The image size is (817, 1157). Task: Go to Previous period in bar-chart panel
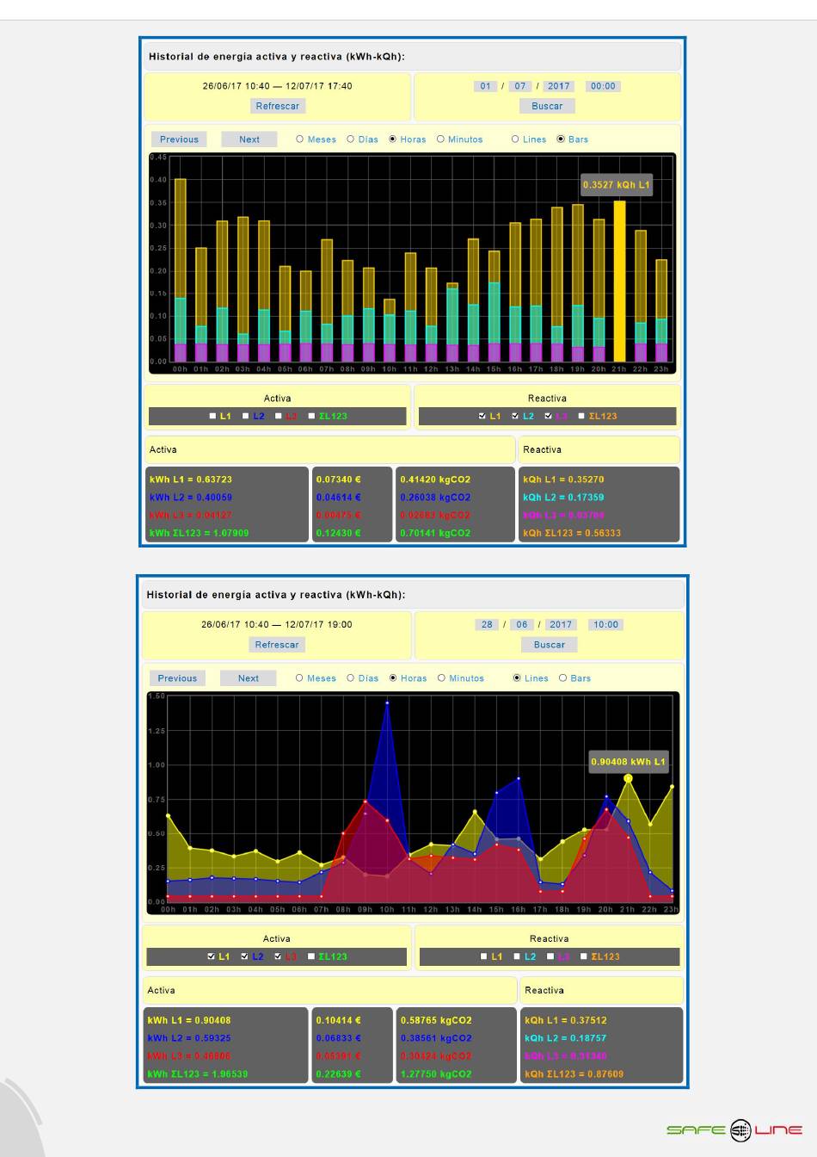pyautogui.click(x=179, y=139)
